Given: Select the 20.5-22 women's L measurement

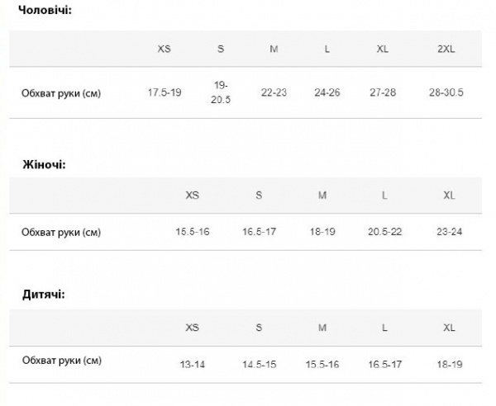Looking at the screenshot, I should point(384,232).
